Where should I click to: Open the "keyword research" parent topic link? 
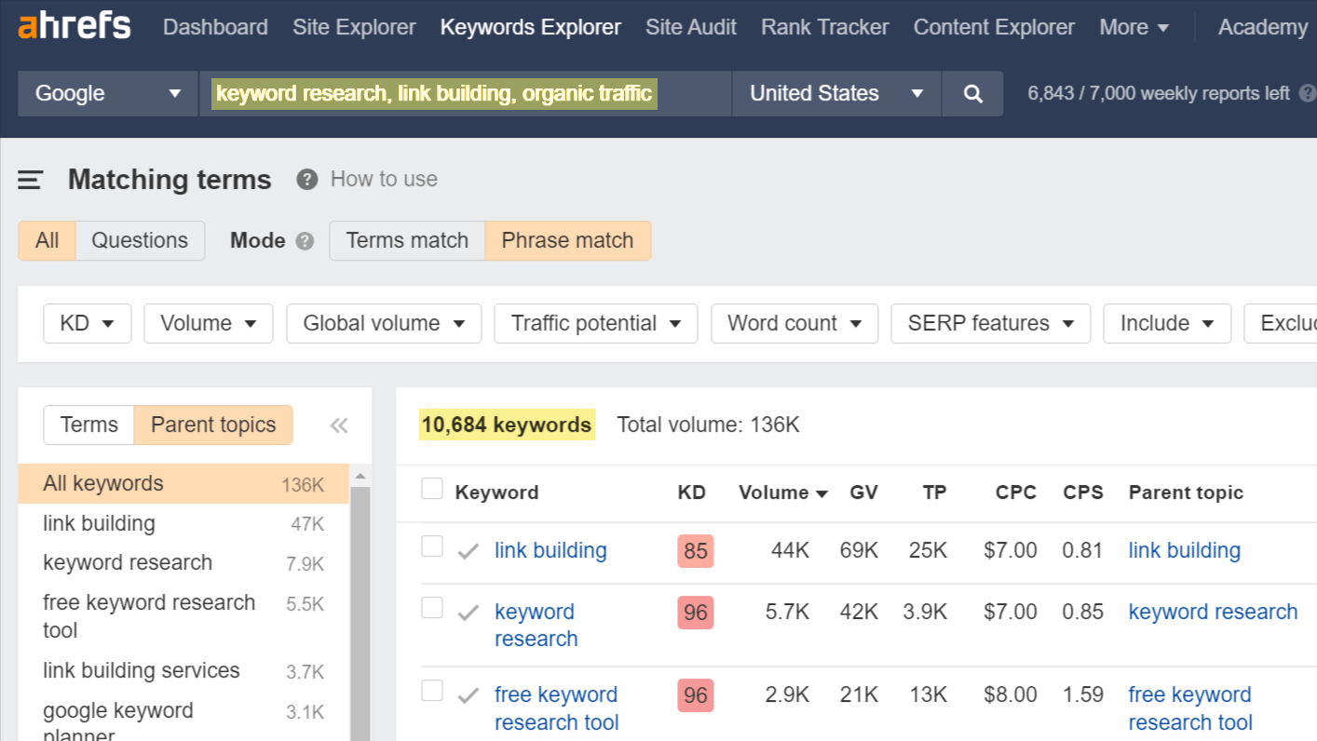tap(1213, 612)
